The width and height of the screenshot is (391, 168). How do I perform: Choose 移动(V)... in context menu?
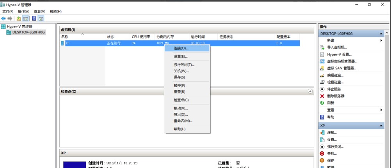point(187,108)
